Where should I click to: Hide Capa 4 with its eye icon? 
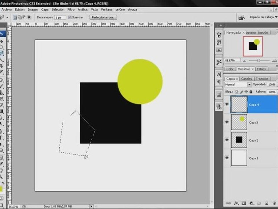227,104
